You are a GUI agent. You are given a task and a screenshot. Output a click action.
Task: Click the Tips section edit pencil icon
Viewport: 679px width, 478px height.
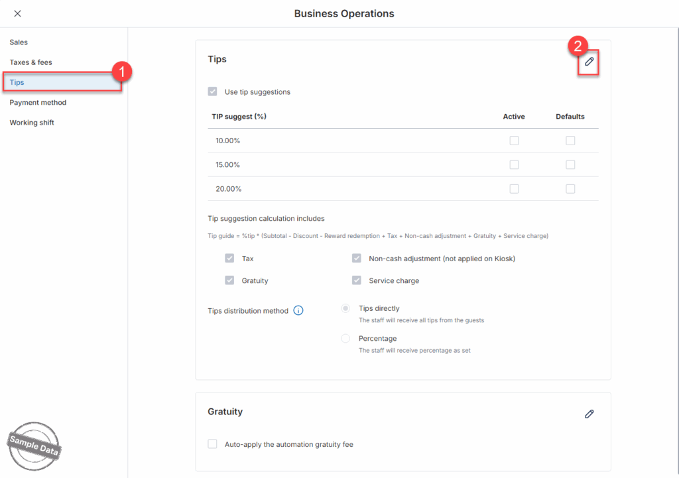coord(589,62)
